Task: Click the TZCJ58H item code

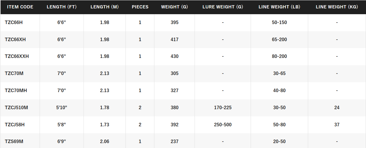Action: [15, 125]
